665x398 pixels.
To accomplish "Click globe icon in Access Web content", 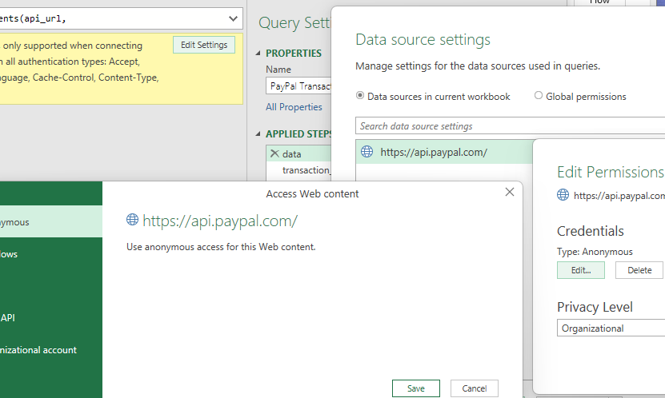I will click(132, 219).
